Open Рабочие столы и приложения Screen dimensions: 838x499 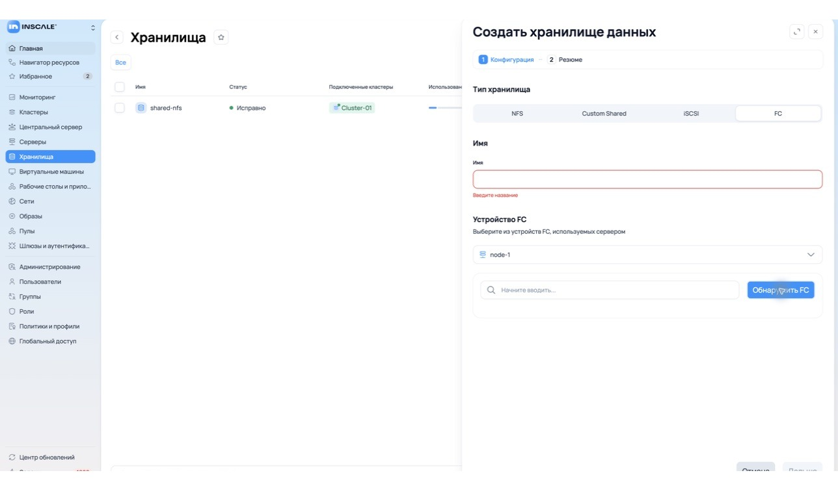[x=50, y=186]
